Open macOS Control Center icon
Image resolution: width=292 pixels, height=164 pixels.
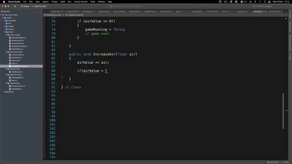tap(269, 2)
